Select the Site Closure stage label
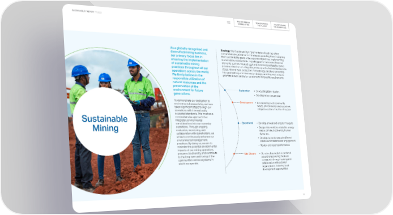The width and height of the screenshot is (393, 215). 250,154
